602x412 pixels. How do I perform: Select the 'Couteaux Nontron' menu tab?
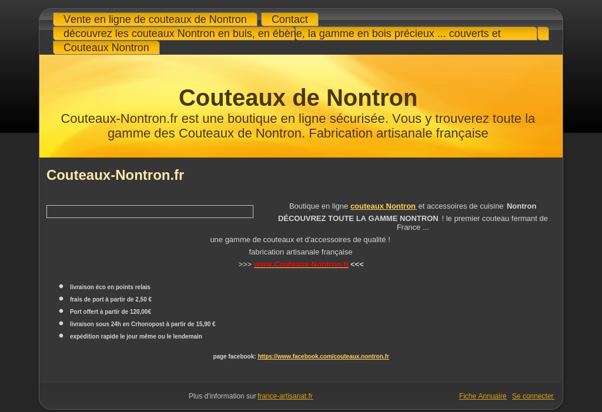click(x=106, y=48)
